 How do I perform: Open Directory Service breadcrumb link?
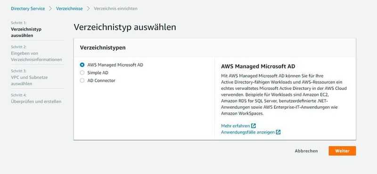point(28,8)
